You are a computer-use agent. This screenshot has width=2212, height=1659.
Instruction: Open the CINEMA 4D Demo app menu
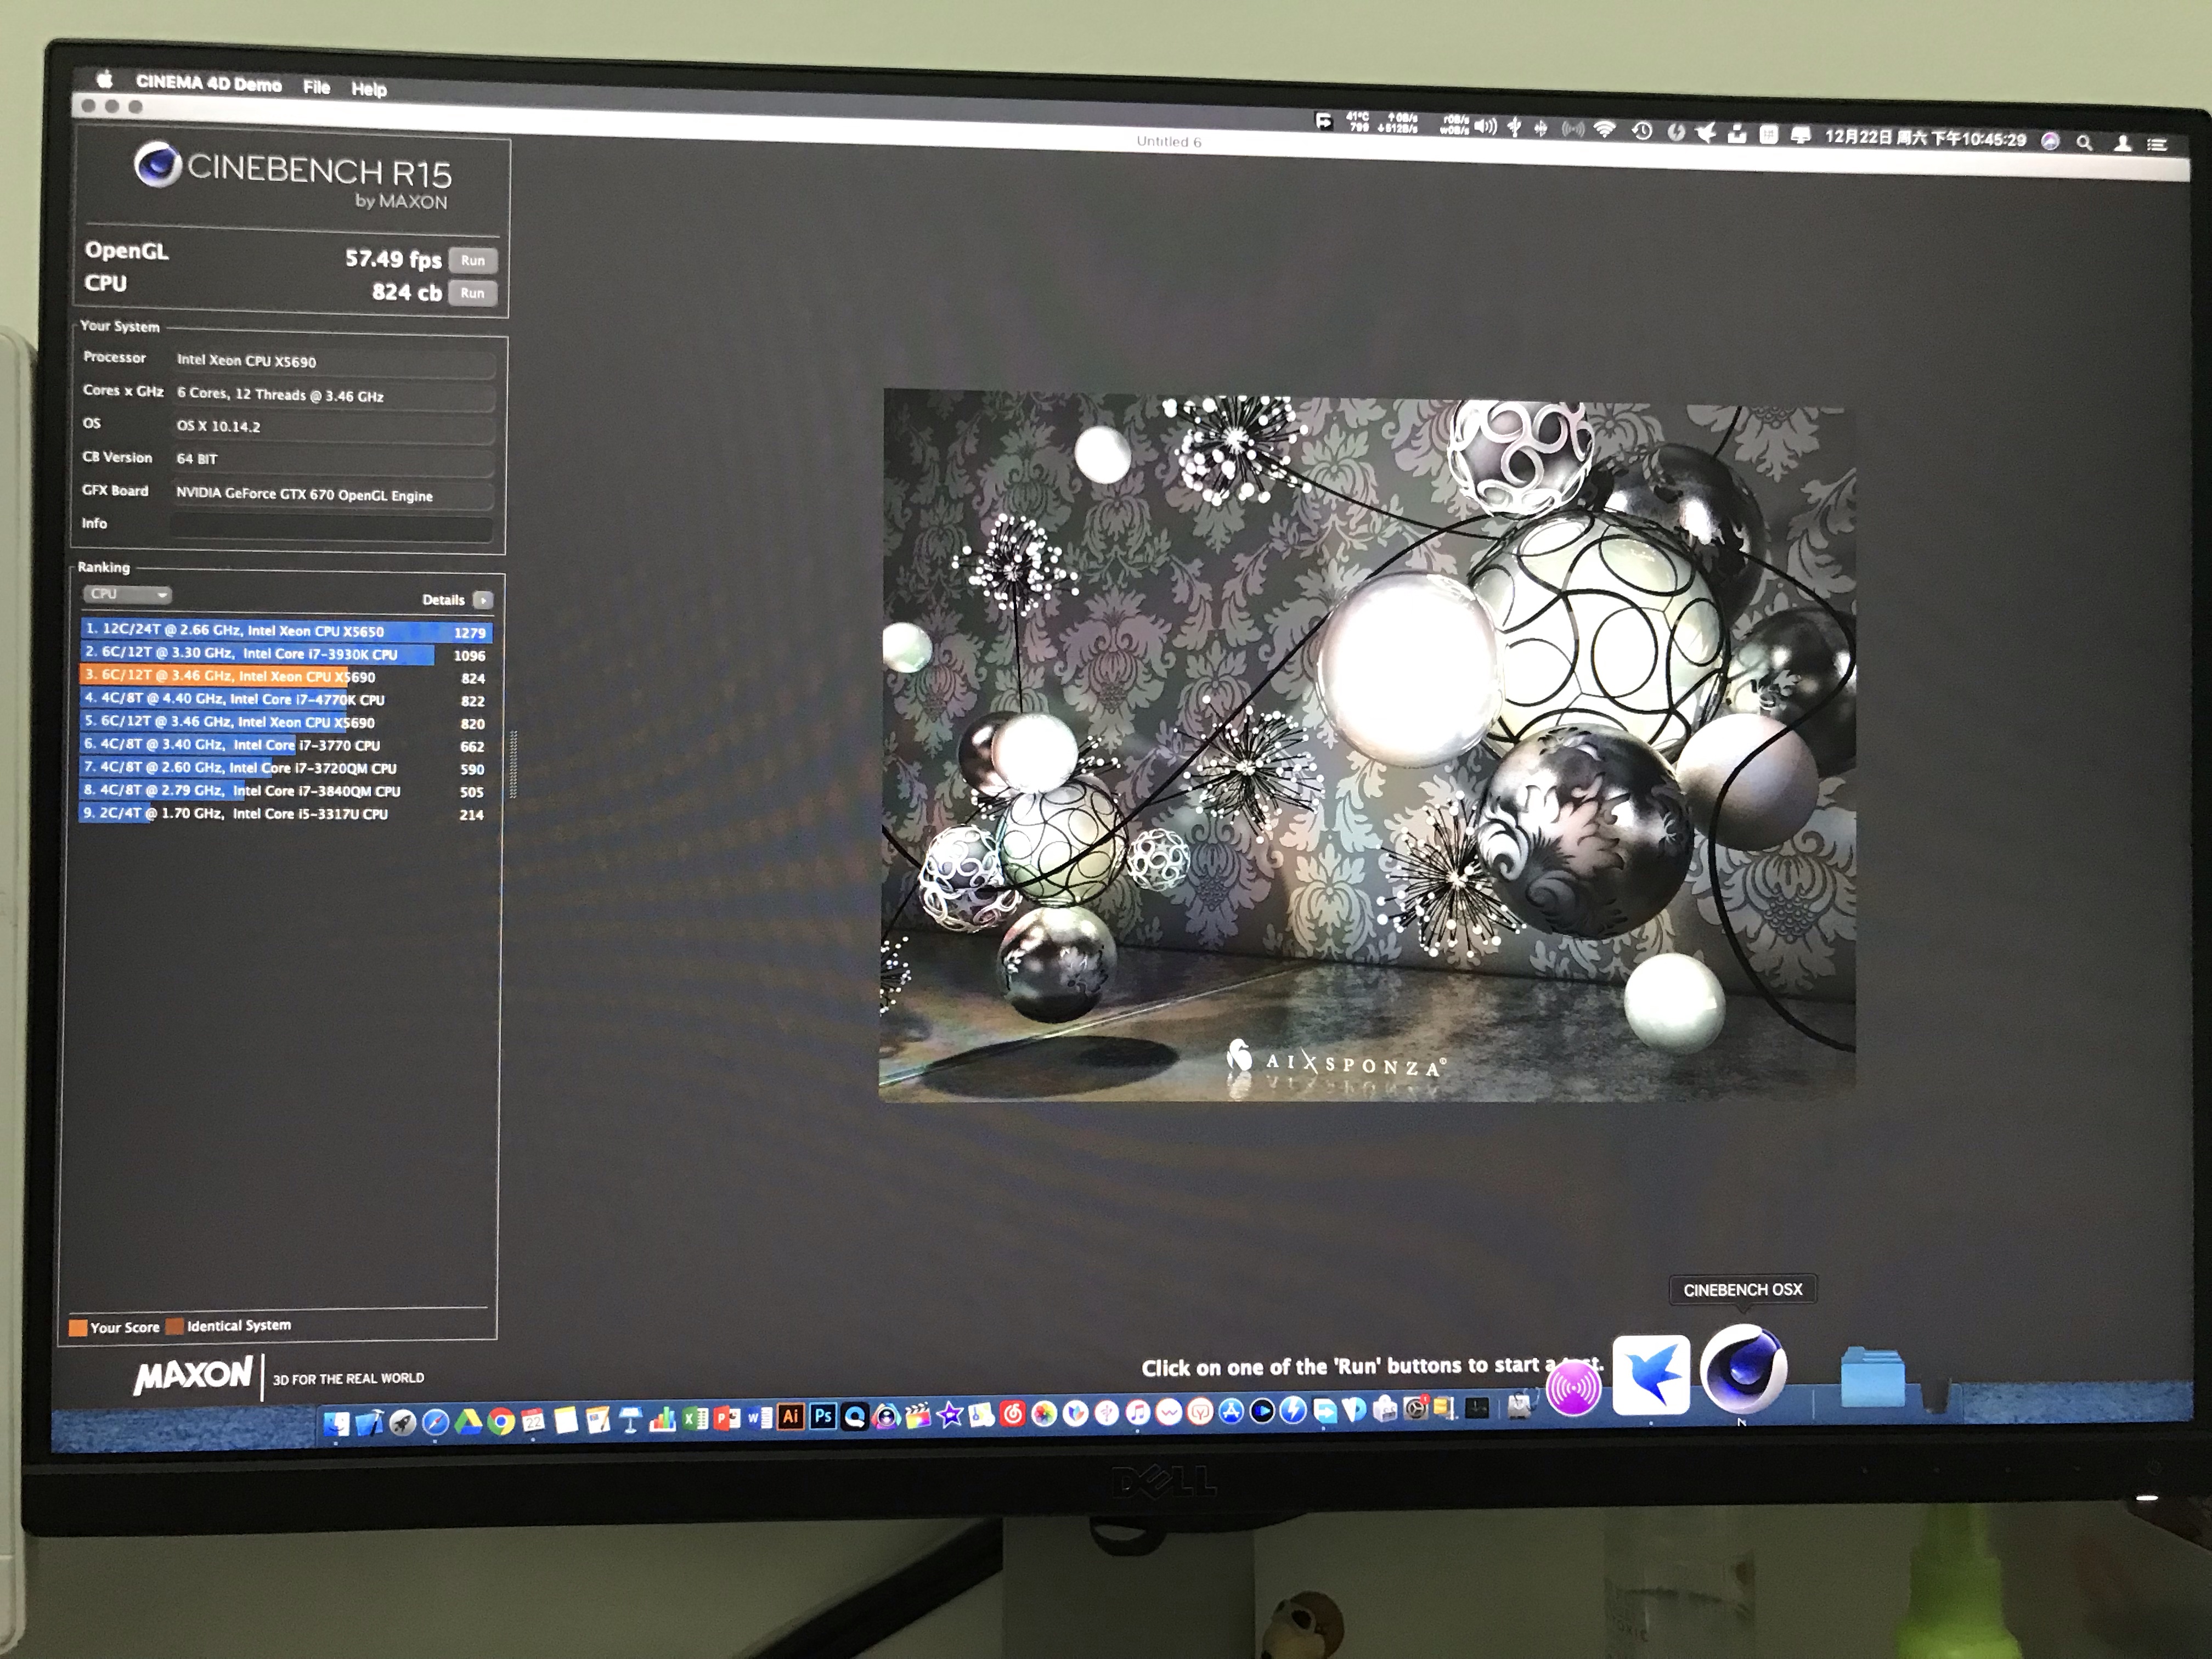coord(208,84)
